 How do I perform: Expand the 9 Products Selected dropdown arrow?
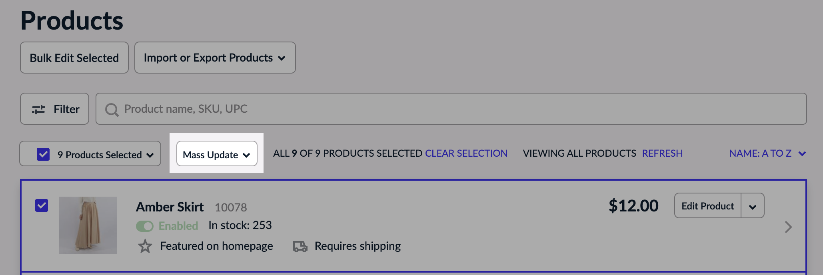(x=150, y=155)
